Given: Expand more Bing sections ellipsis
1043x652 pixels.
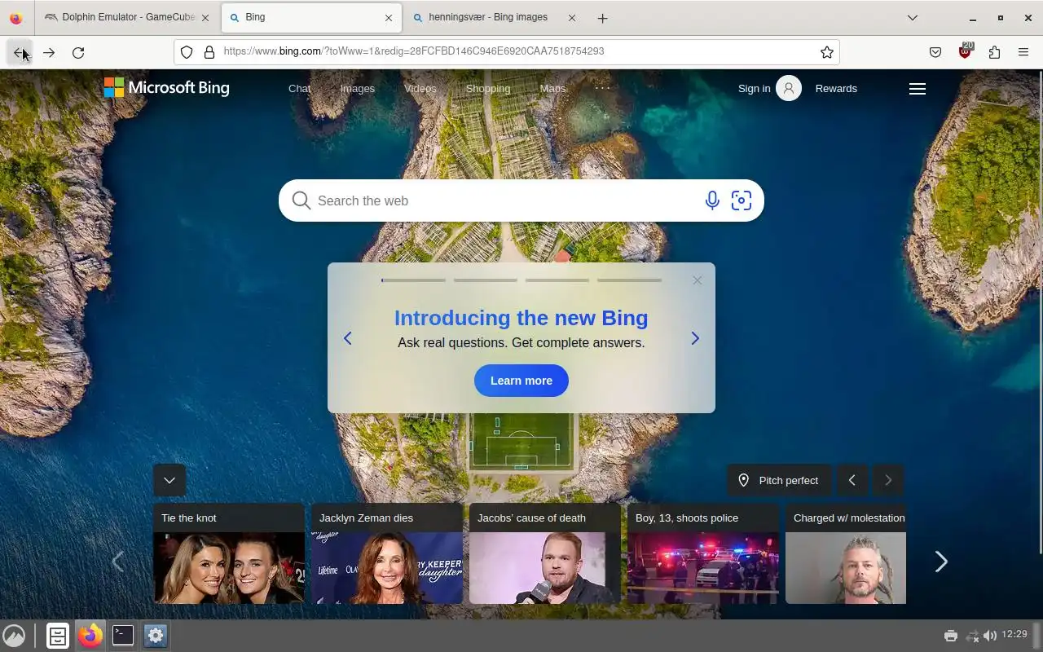Looking at the screenshot, I should pyautogui.click(x=602, y=88).
